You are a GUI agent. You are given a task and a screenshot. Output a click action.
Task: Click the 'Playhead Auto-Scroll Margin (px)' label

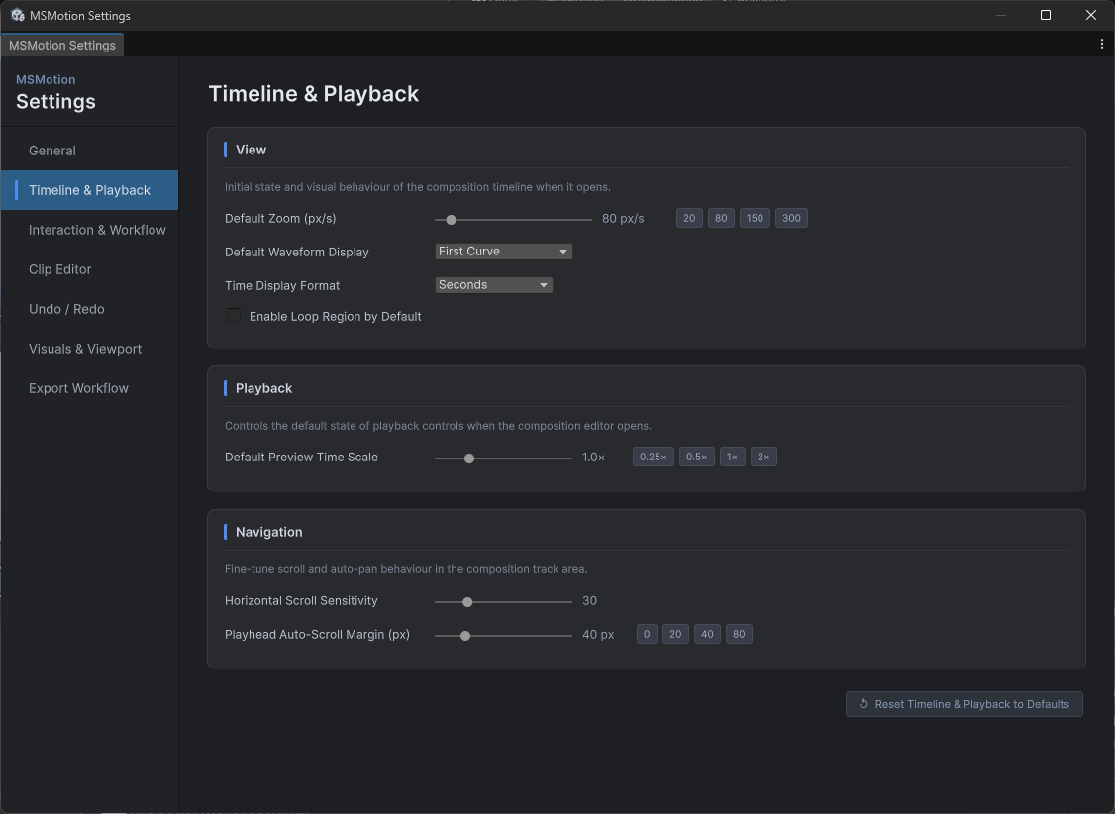point(317,634)
